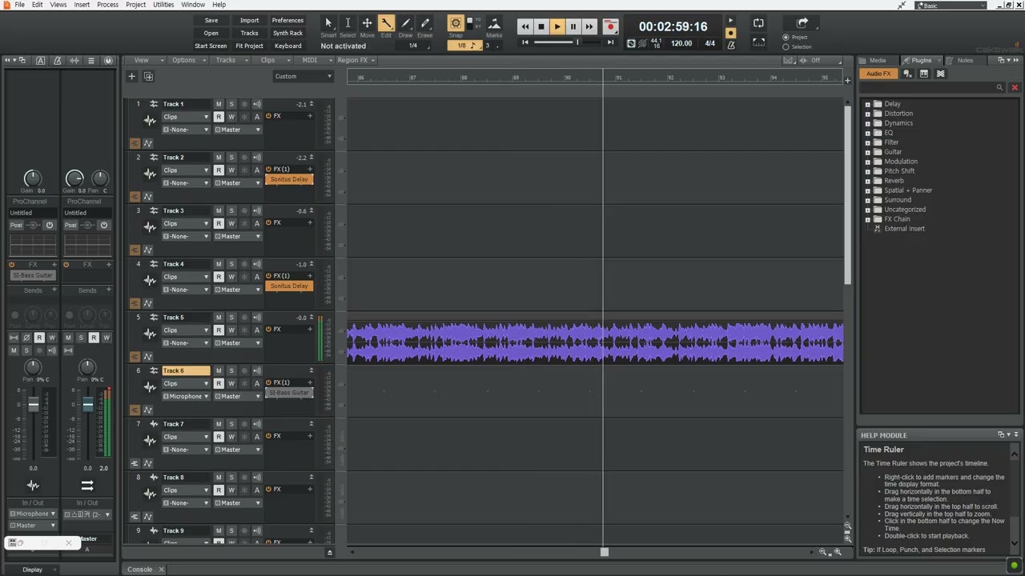Select External Insert in plugin list
The width and height of the screenshot is (1025, 576).
point(904,229)
